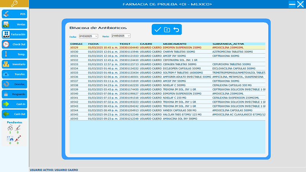Click the CONSEC column header
Screen dimensions: 306x172
click(76, 44)
